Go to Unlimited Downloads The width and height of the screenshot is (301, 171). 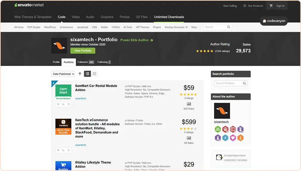pos(169,17)
